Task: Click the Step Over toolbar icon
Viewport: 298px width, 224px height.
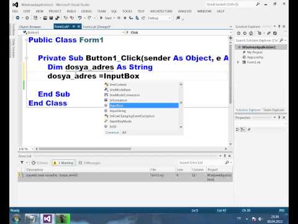Action: pyautogui.click(x=137, y=18)
